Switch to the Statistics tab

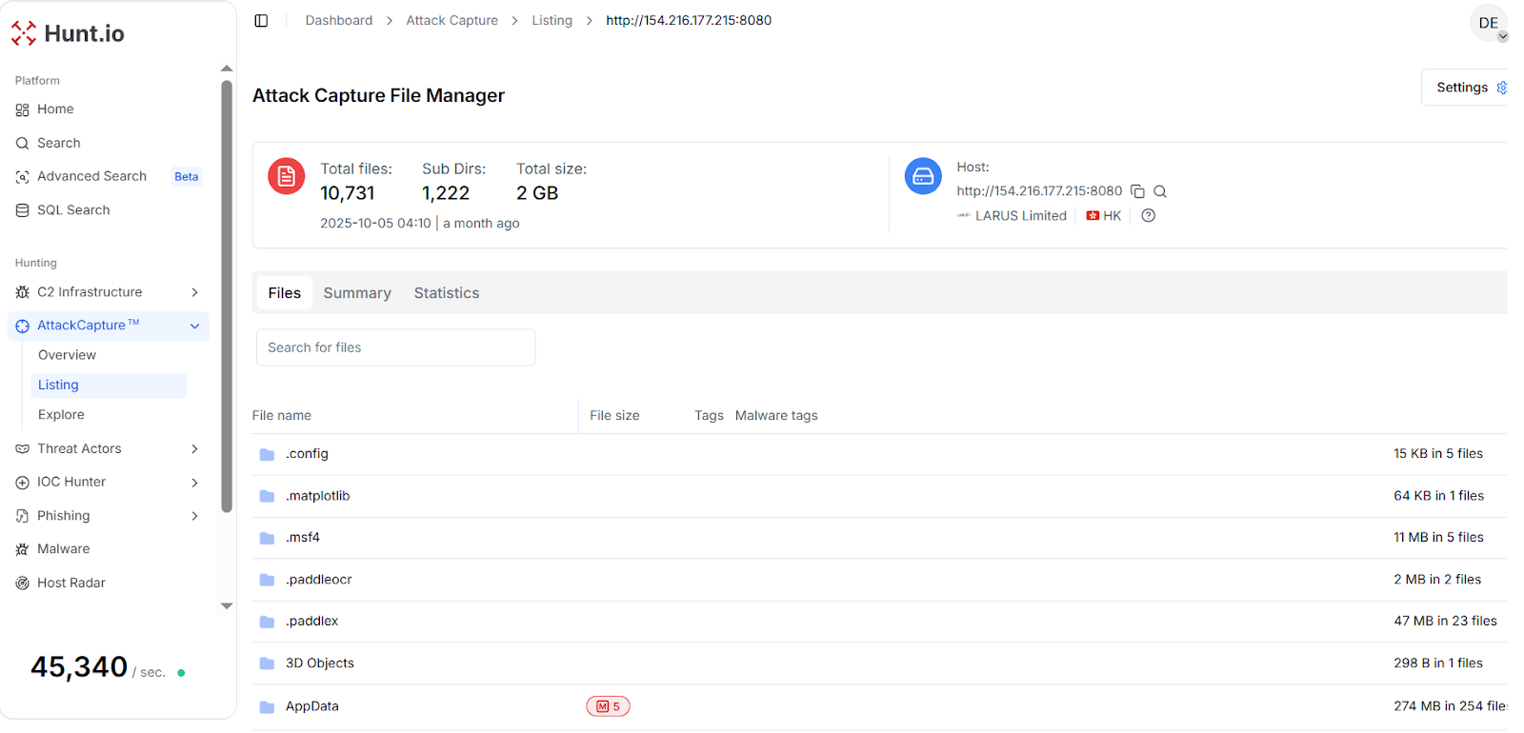447,293
